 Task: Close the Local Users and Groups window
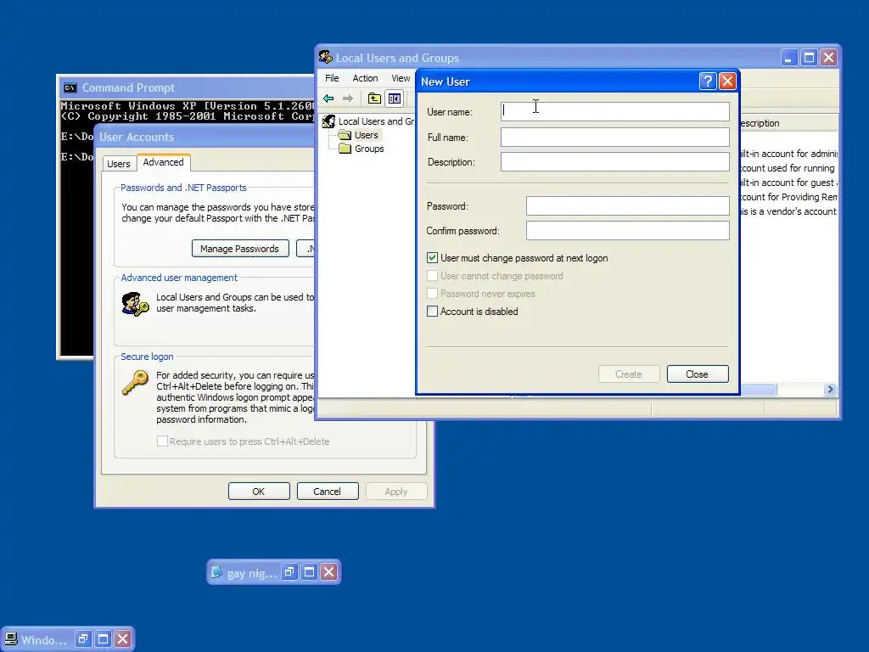point(829,57)
